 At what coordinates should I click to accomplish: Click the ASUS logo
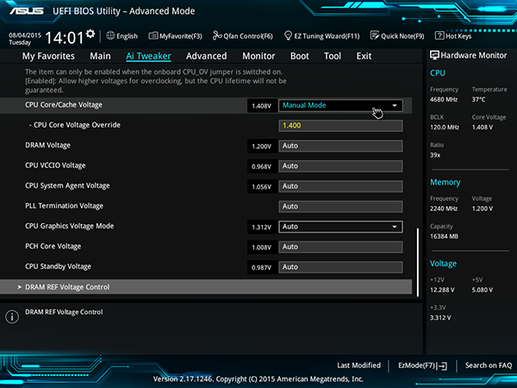27,11
